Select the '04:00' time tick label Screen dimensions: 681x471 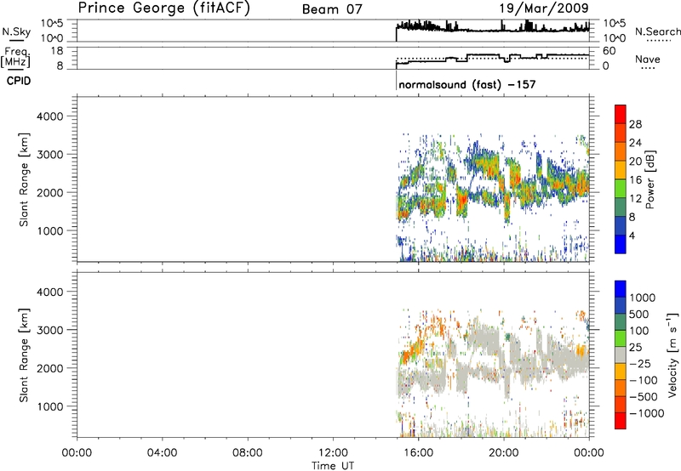(x=162, y=453)
